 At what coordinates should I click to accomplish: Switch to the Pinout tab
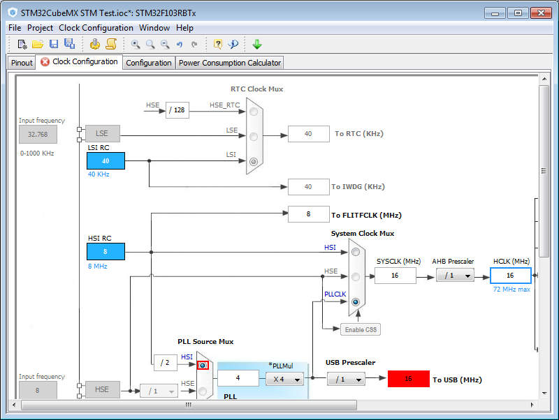coord(22,63)
